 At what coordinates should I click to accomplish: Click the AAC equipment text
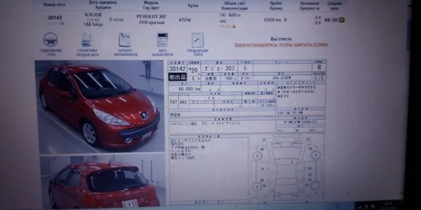point(223,21)
